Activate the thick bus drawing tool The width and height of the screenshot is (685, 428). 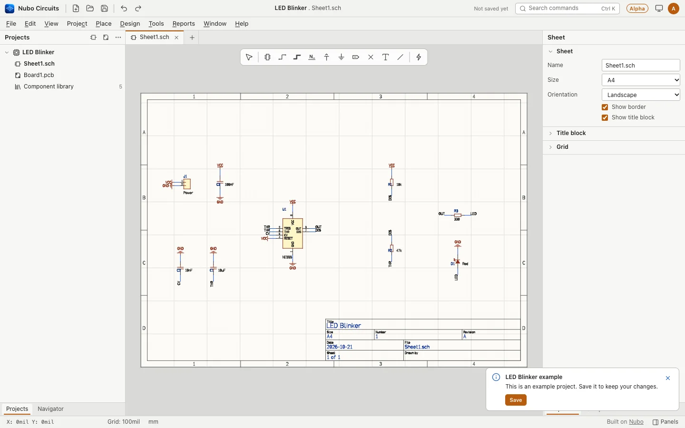tap(297, 57)
